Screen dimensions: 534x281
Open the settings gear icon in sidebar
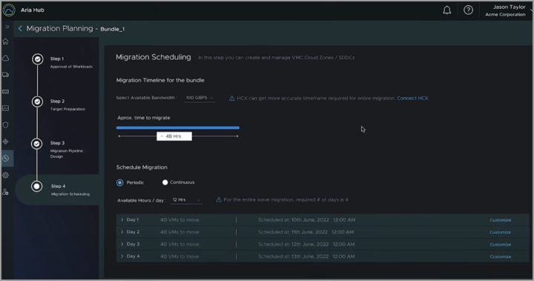[5, 175]
